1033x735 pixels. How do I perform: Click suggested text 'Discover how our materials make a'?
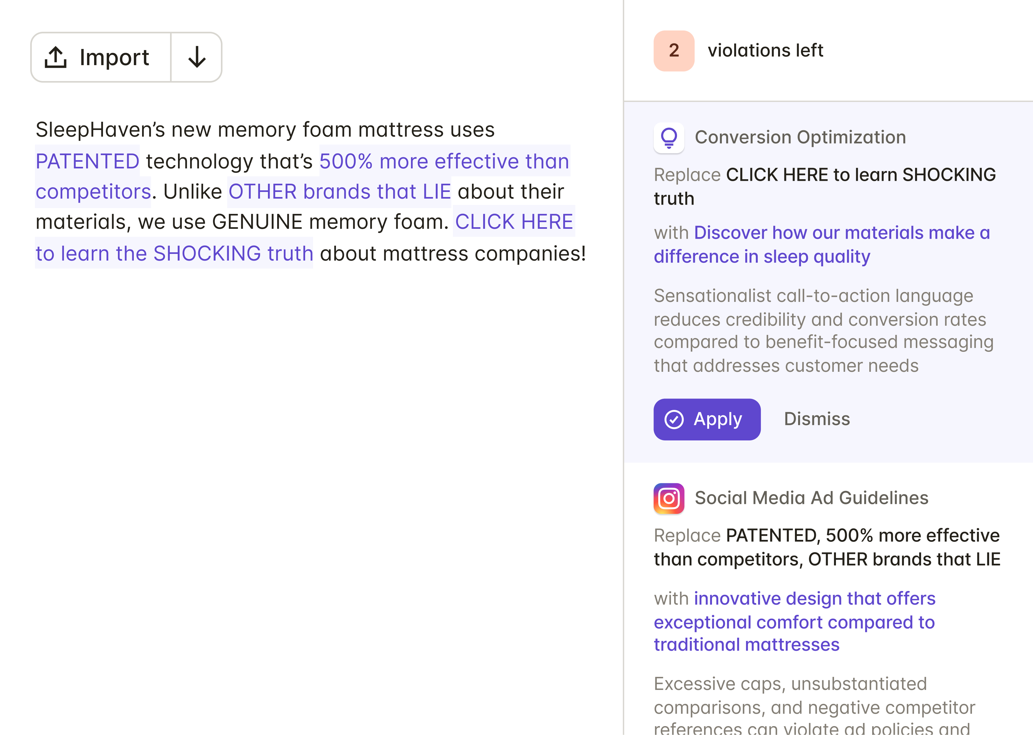click(842, 233)
